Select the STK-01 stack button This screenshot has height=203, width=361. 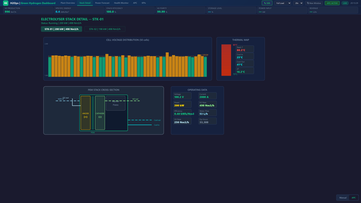(61, 29)
